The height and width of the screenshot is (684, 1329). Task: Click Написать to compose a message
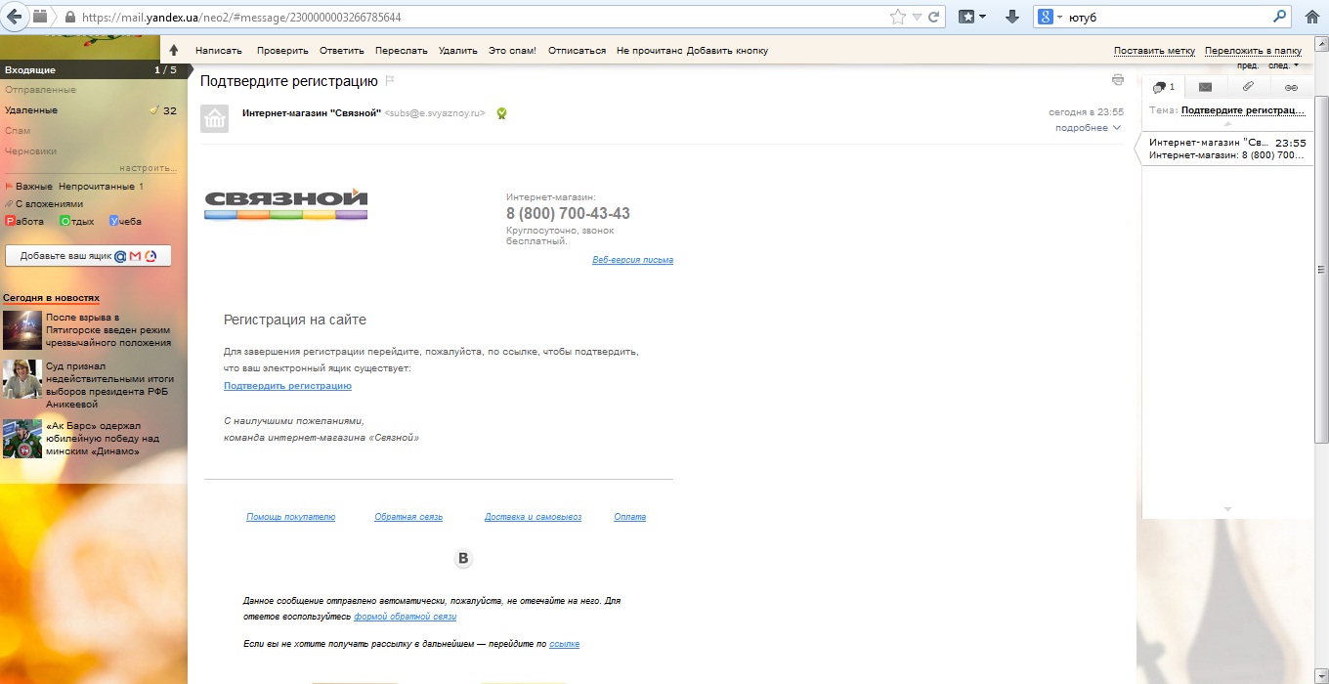point(218,50)
